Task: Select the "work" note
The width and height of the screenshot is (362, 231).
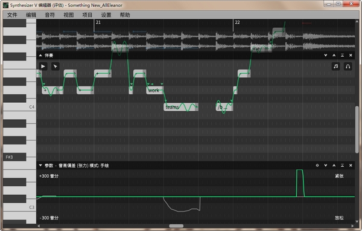Action: pos(154,90)
